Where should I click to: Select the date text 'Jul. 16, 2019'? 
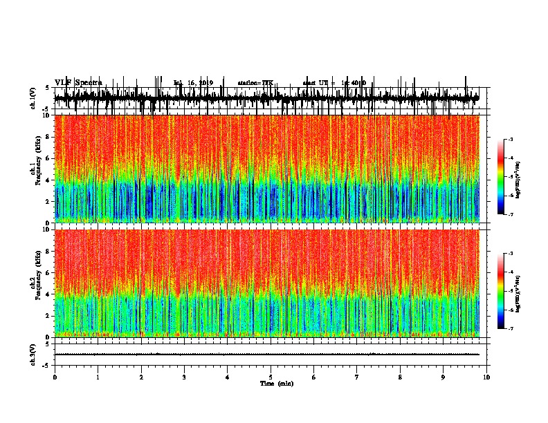pyautogui.click(x=193, y=83)
